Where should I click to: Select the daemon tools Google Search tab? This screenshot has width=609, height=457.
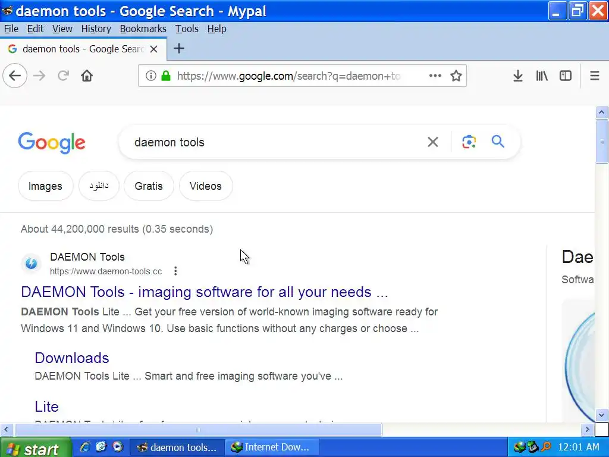(x=83, y=49)
